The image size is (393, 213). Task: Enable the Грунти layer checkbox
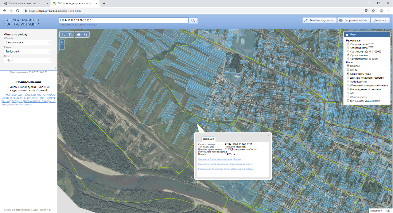(x=348, y=70)
